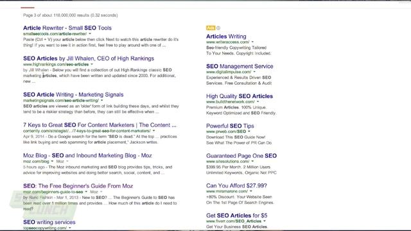The image size is (411, 231).
Task: Click the 'SEO Management Service' ad
Action: click(240, 66)
